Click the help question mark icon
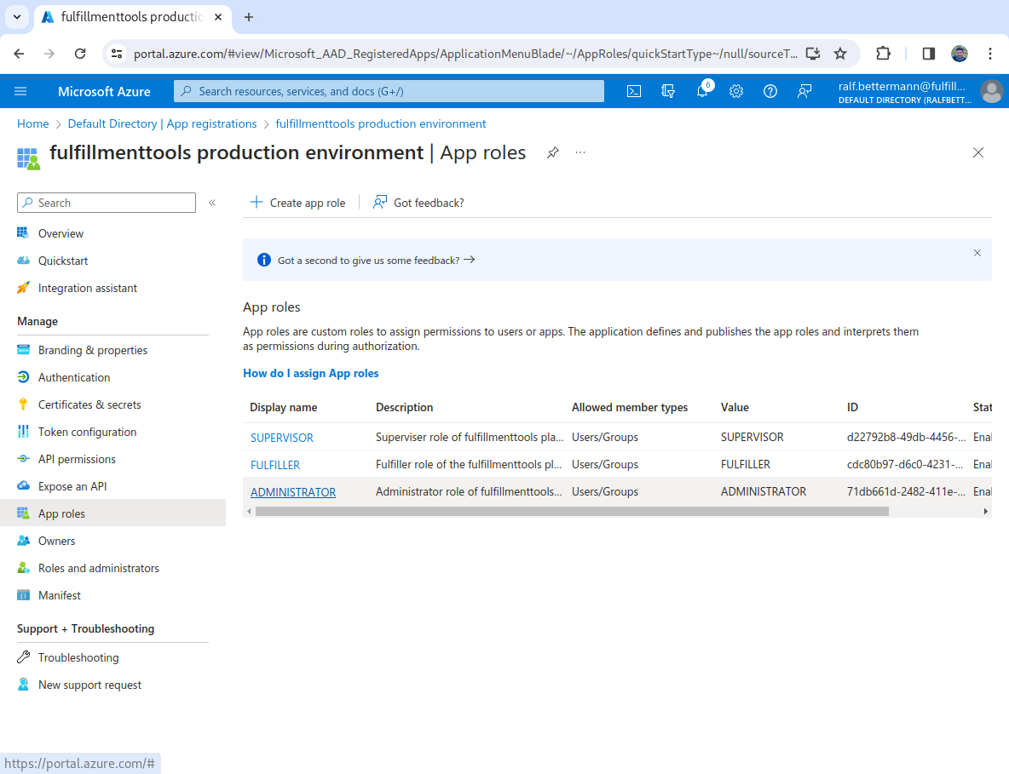 point(770,91)
